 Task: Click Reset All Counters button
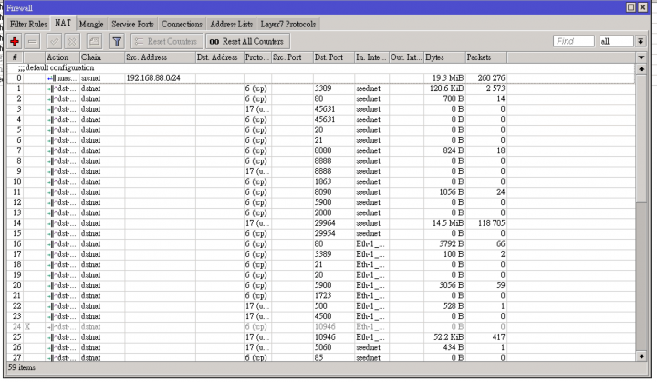tap(247, 41)
